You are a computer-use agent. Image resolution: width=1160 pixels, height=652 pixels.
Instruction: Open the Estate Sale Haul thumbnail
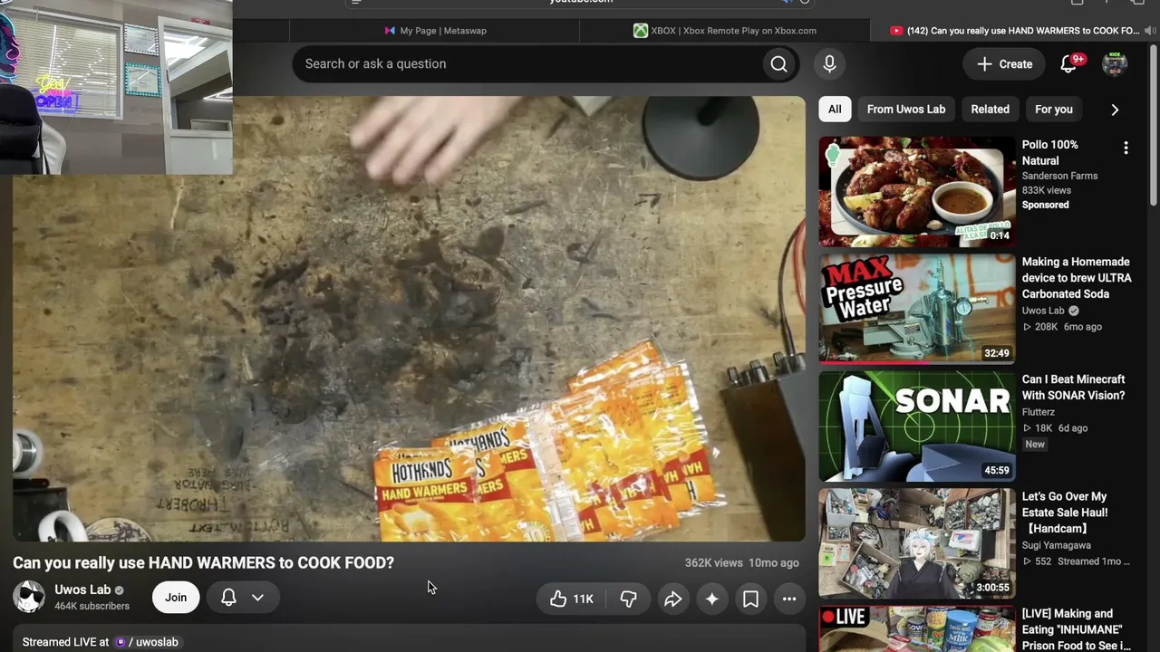917,543
